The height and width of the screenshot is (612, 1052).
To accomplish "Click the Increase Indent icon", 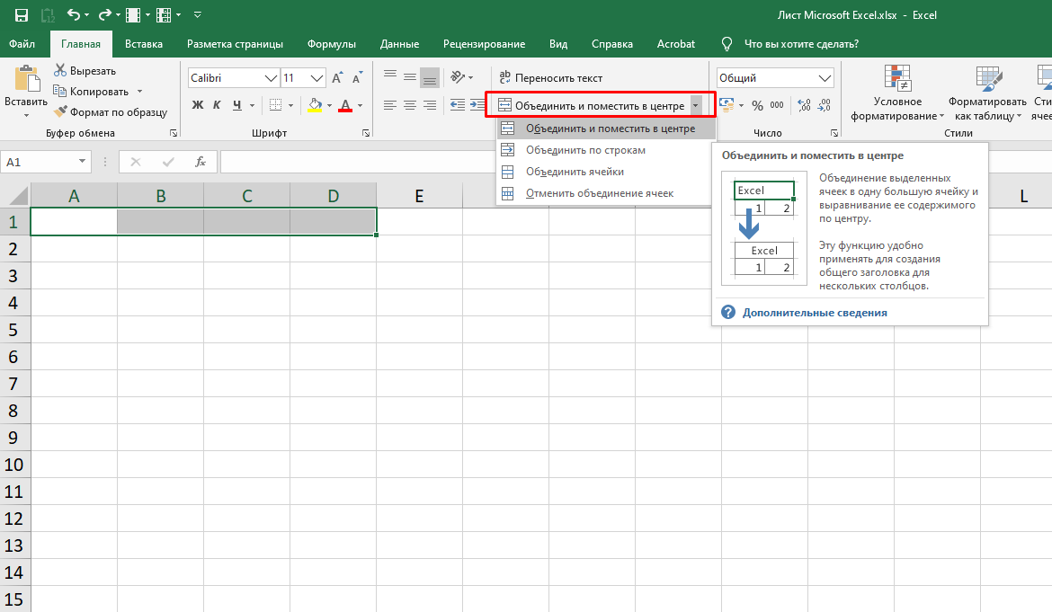I will (477, 105).
